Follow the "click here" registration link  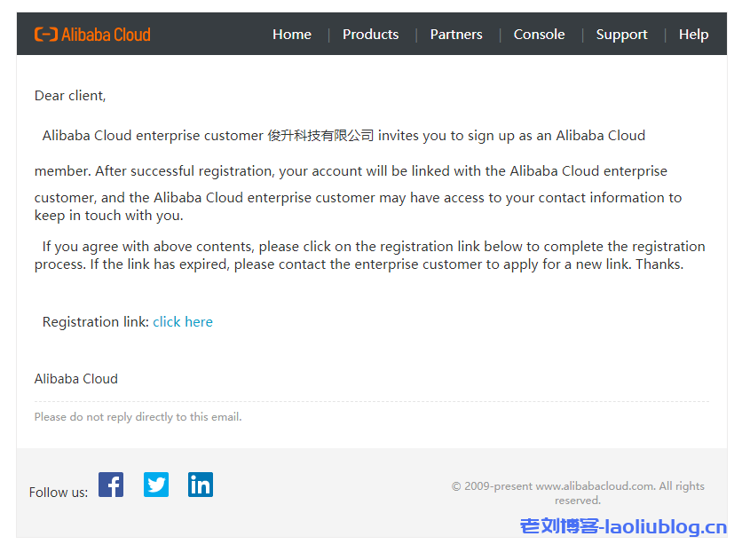183,322
